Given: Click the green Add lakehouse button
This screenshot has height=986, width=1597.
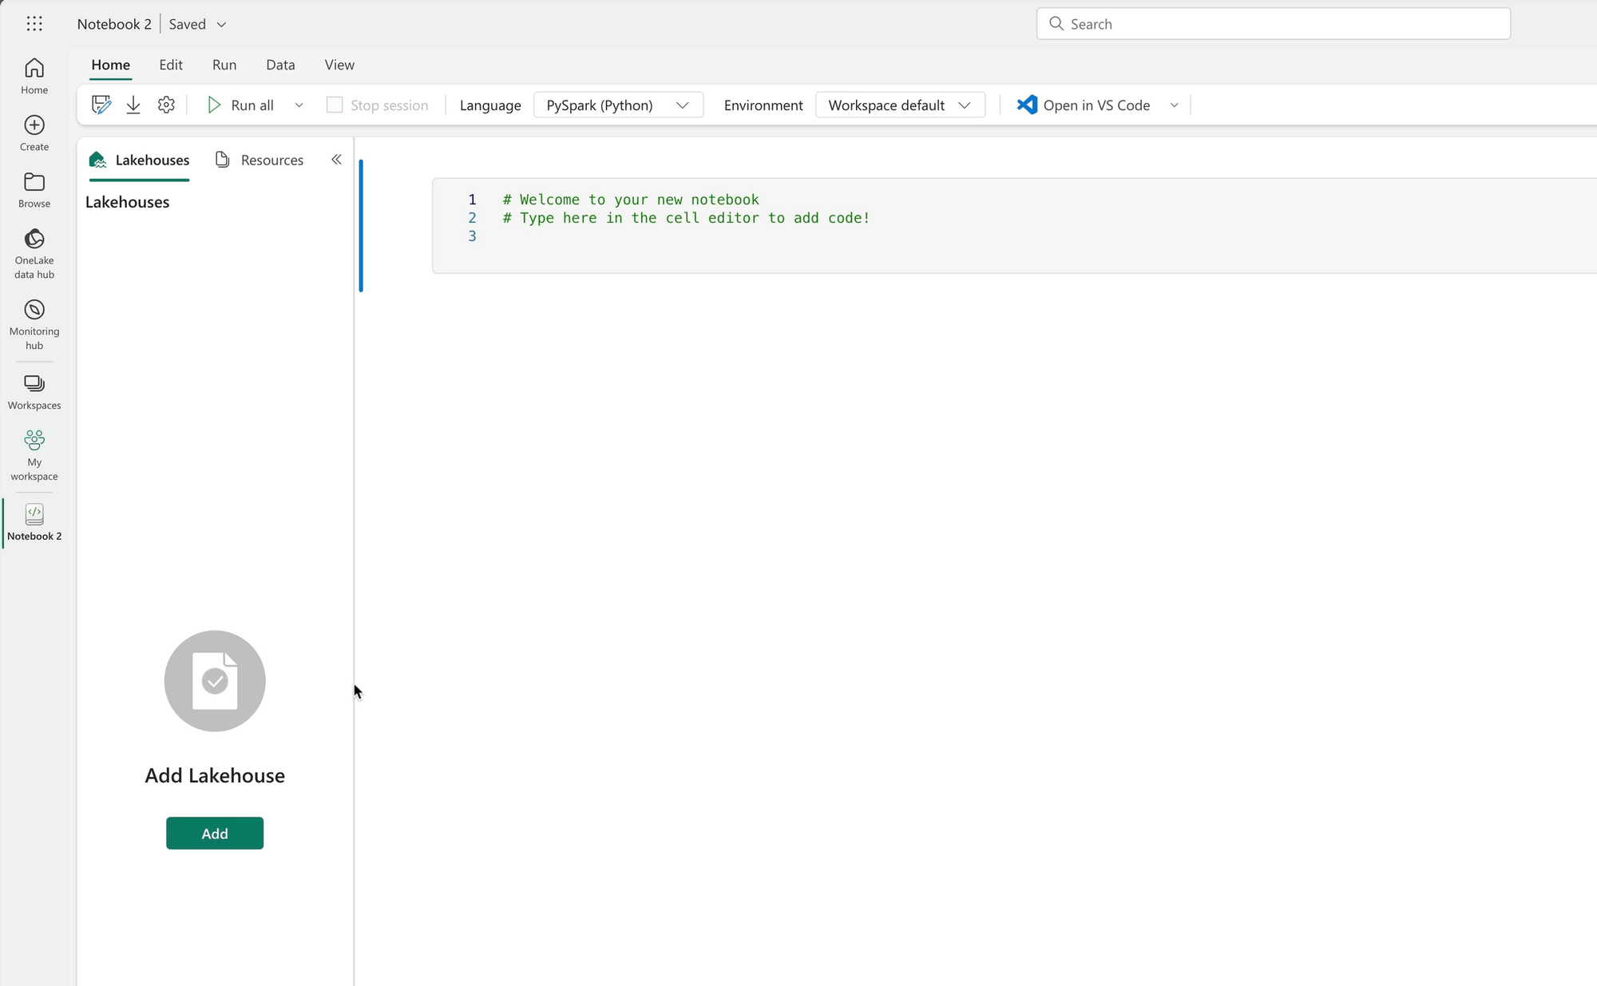Looking at the screenshot, I should pyautogui.click(x=215, y=833).
